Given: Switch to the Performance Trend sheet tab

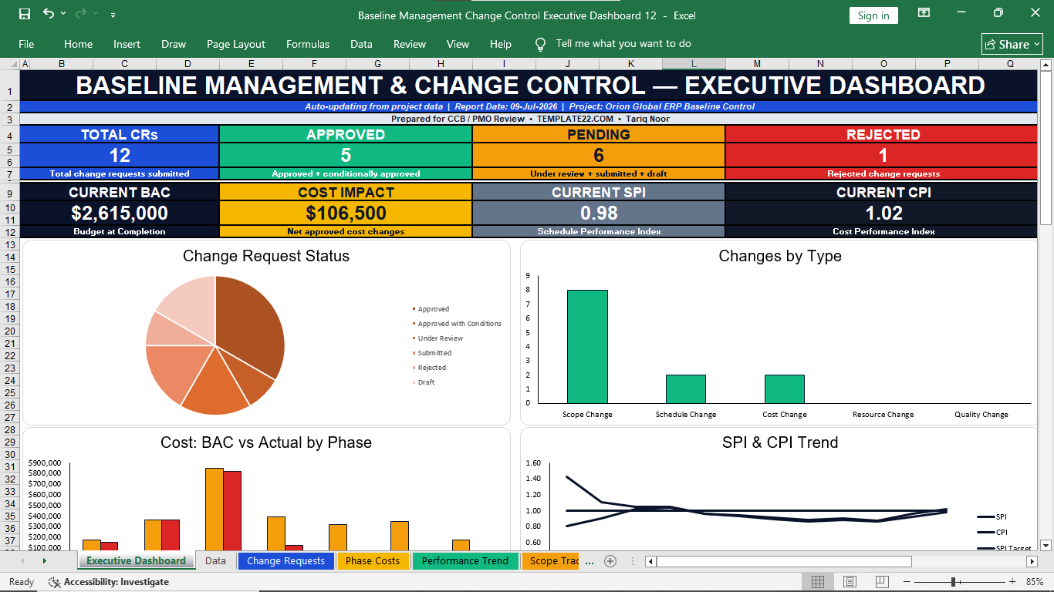Looking at the screenshot, I should tap(465, 560).
